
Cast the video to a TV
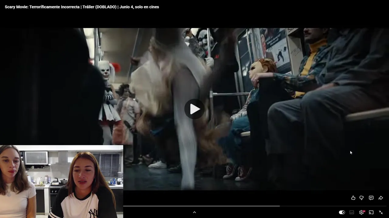click(x=371, y=212)
